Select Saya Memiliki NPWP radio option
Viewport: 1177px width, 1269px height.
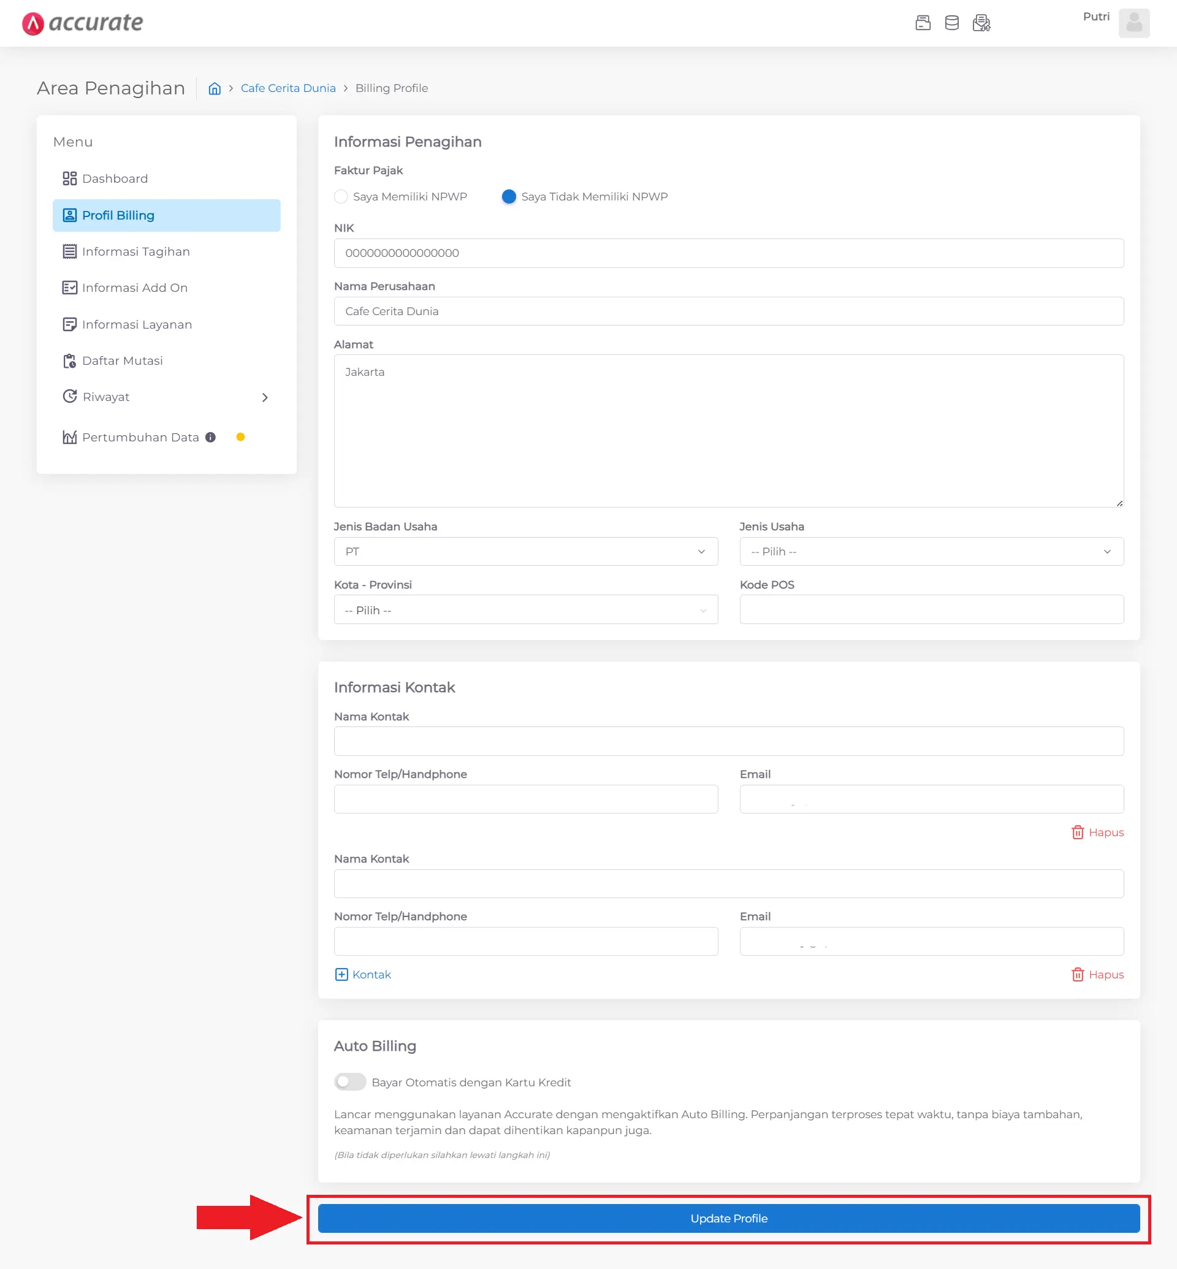click(x=341, y=197)
